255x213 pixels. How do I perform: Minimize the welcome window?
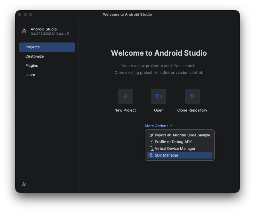(25, 15)
